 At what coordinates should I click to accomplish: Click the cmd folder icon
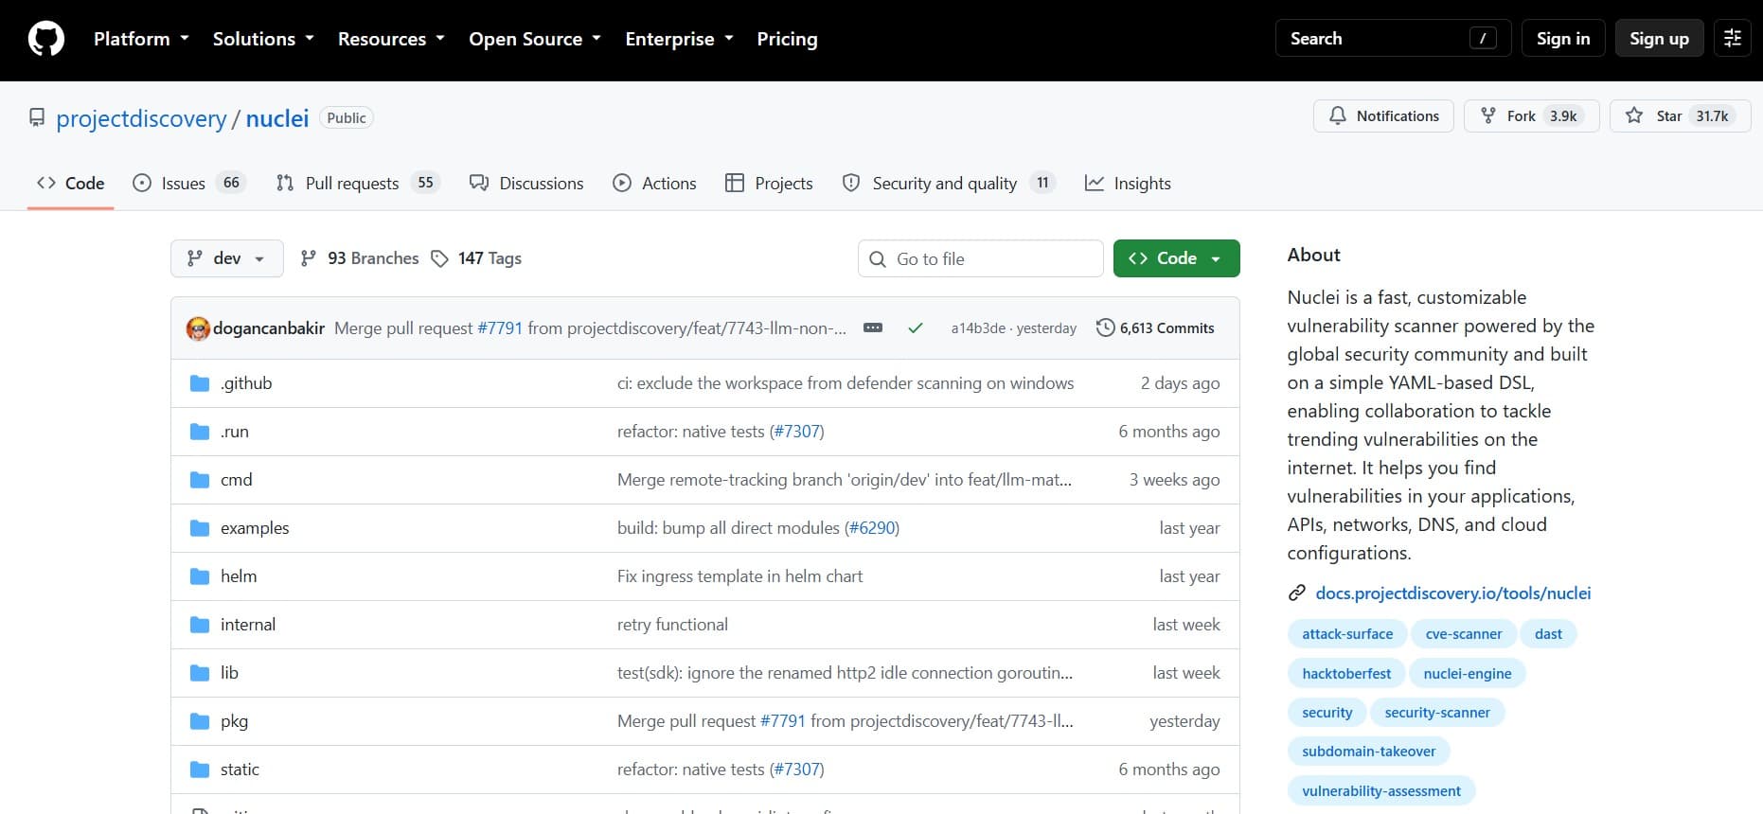click(200, 480)
